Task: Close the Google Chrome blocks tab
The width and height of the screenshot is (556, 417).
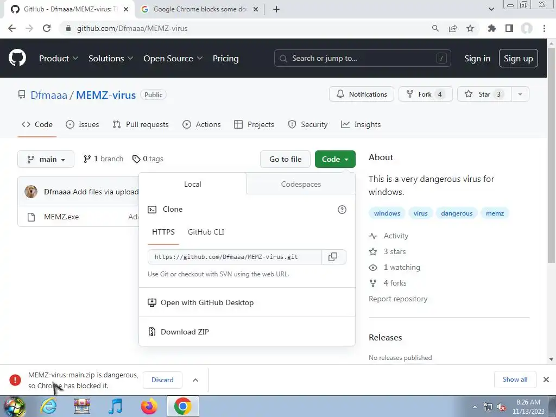Action: tap(256, 9)
